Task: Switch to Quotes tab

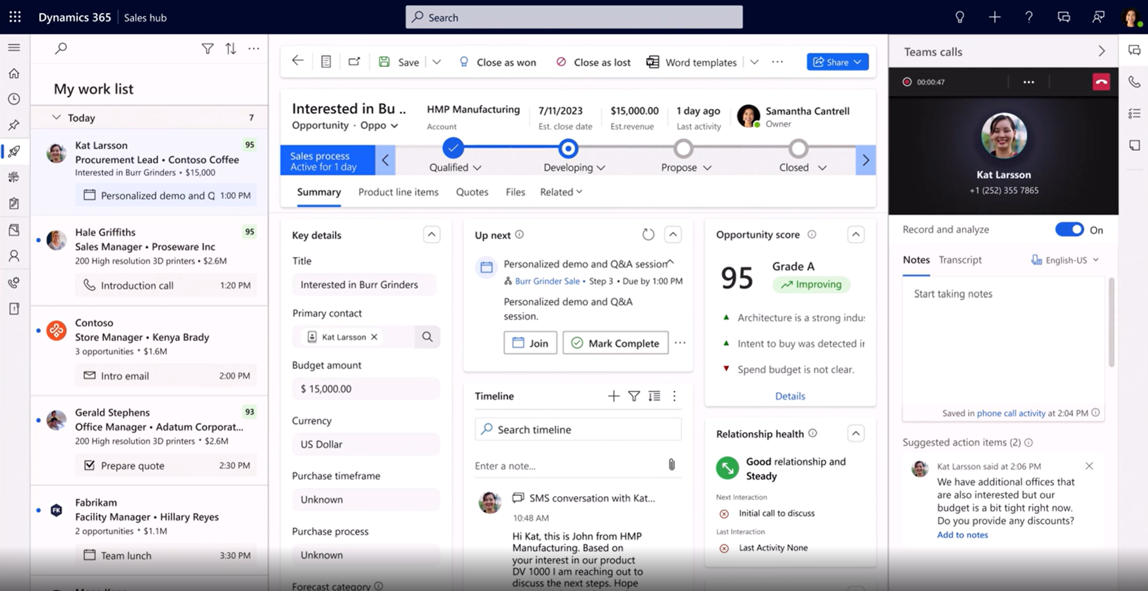Action: coord(472,192)
